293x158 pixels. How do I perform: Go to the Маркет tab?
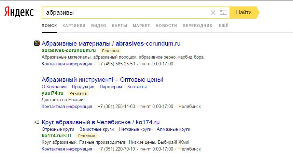coord(141,26)
